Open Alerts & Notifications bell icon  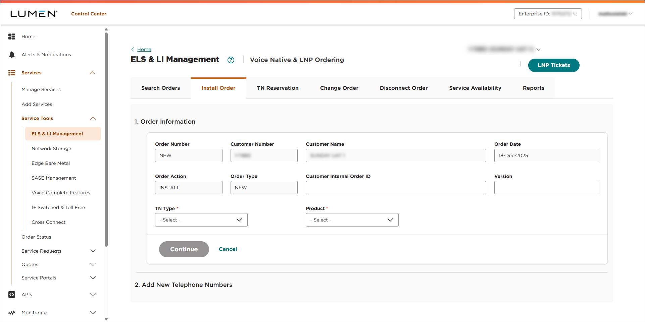(12, 54)
